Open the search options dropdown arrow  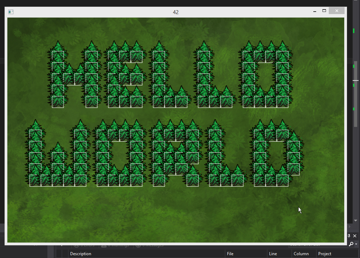(x=356, y=244)
